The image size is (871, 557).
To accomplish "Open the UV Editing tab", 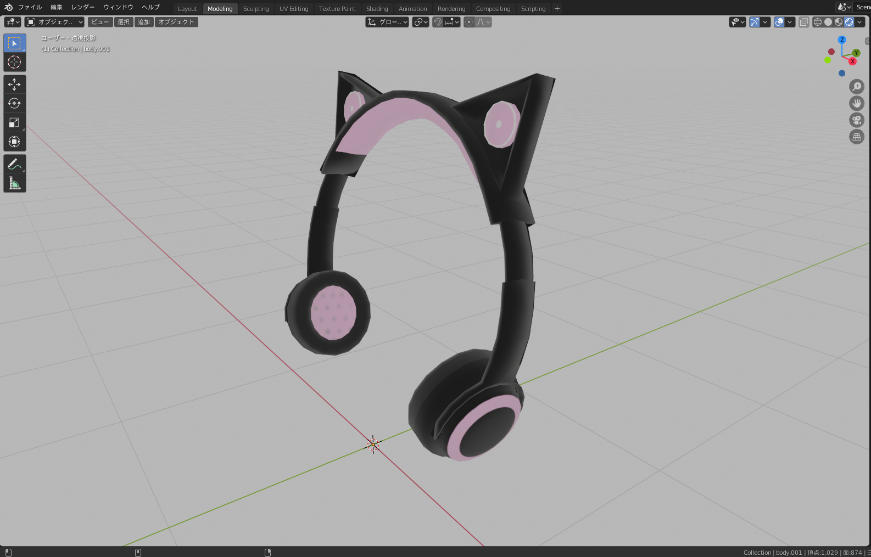I will [x=294, y=9].
